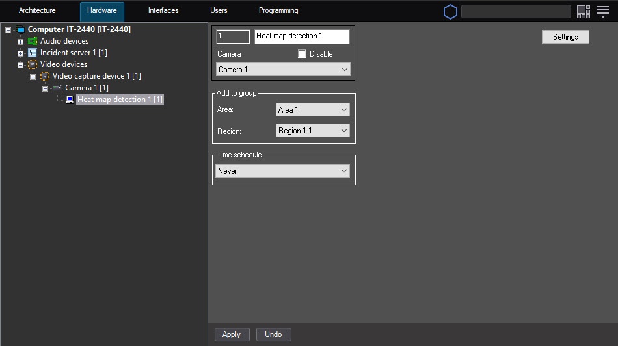Click the Audio devices icon

click(33, 41)
